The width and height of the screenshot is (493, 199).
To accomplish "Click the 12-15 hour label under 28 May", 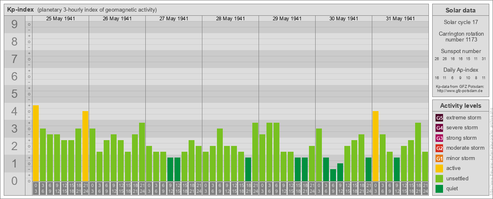I will coord(234,188).
